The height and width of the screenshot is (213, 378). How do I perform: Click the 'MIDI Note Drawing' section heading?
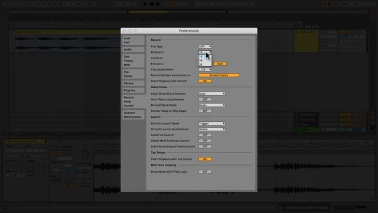[164, 165]
